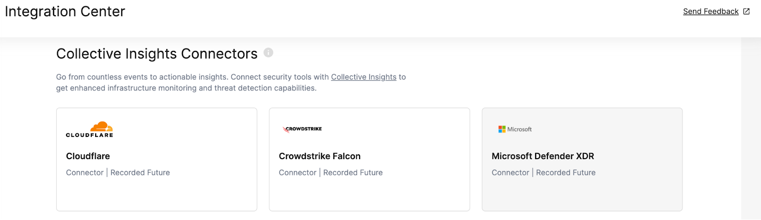Open the Send Feedback link

point(711,11)
